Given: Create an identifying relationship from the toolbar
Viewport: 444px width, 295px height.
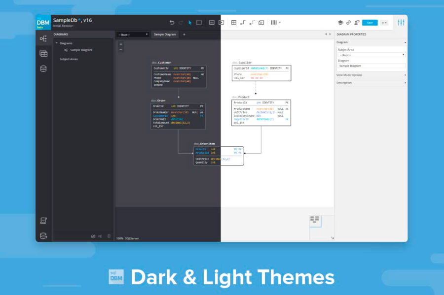Looking at the screenshot, I should tap(242, 22).
